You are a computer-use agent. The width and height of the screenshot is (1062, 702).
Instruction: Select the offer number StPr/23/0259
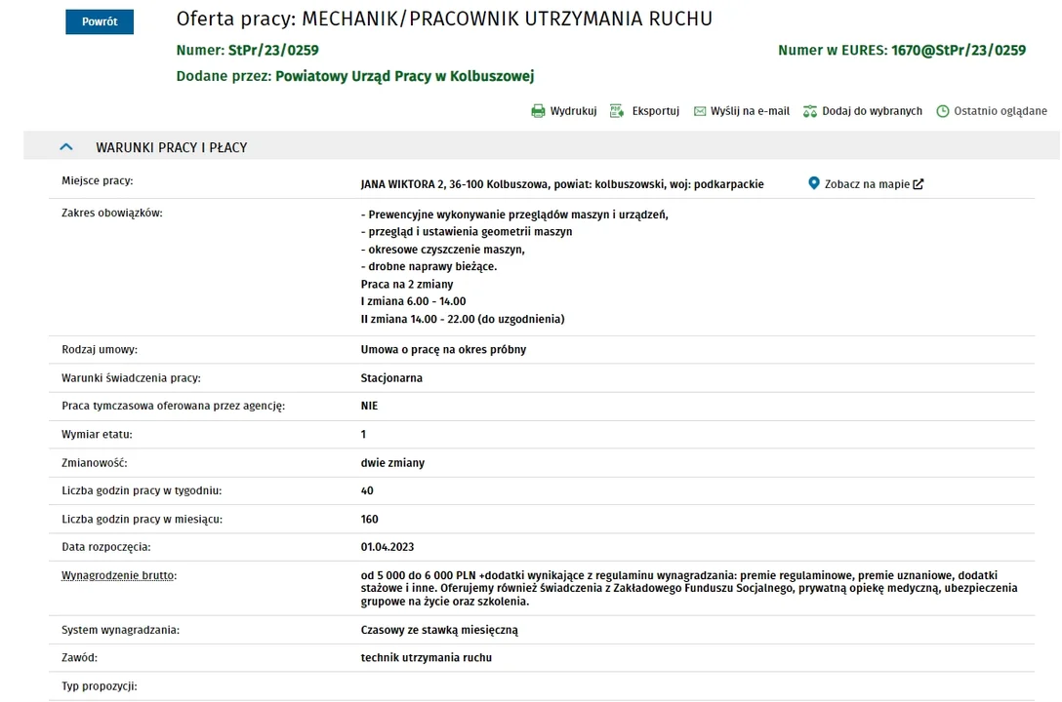(x=273, y=50)
